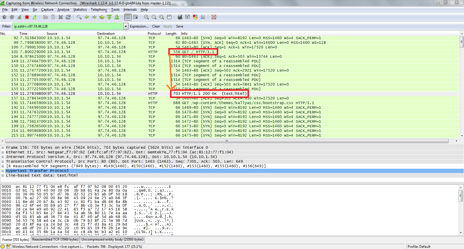464x249 pixels.
Task: Click the filter Apply button
Action: 168,26
